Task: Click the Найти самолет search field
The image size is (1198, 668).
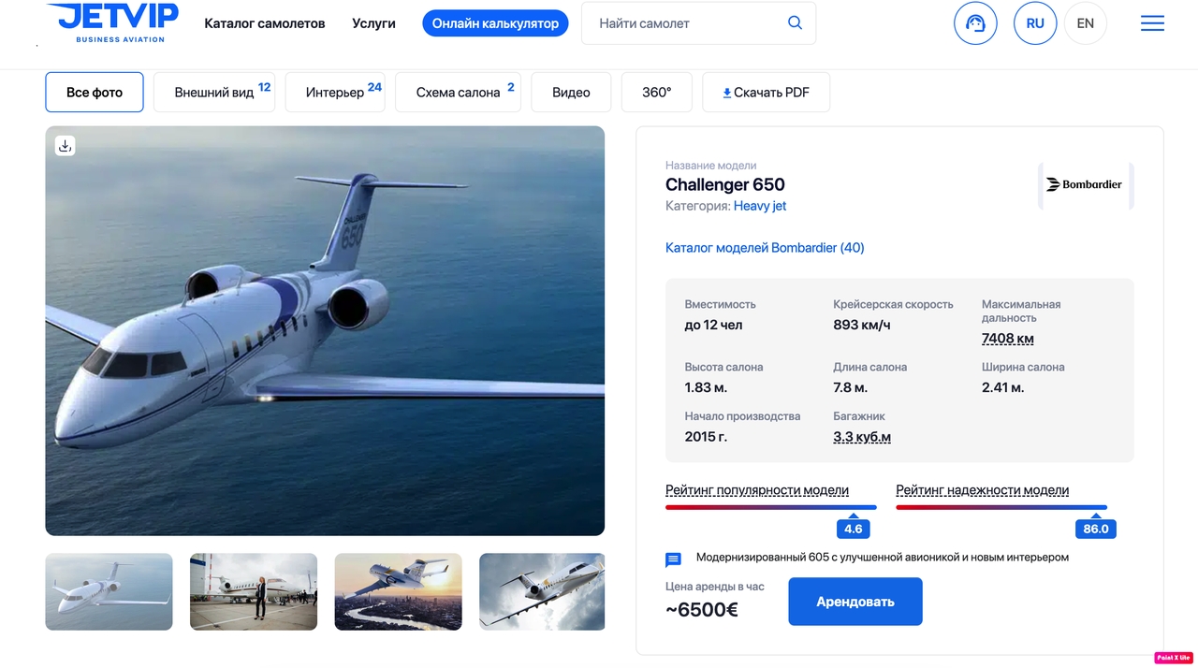Action: tap(688, 23)
